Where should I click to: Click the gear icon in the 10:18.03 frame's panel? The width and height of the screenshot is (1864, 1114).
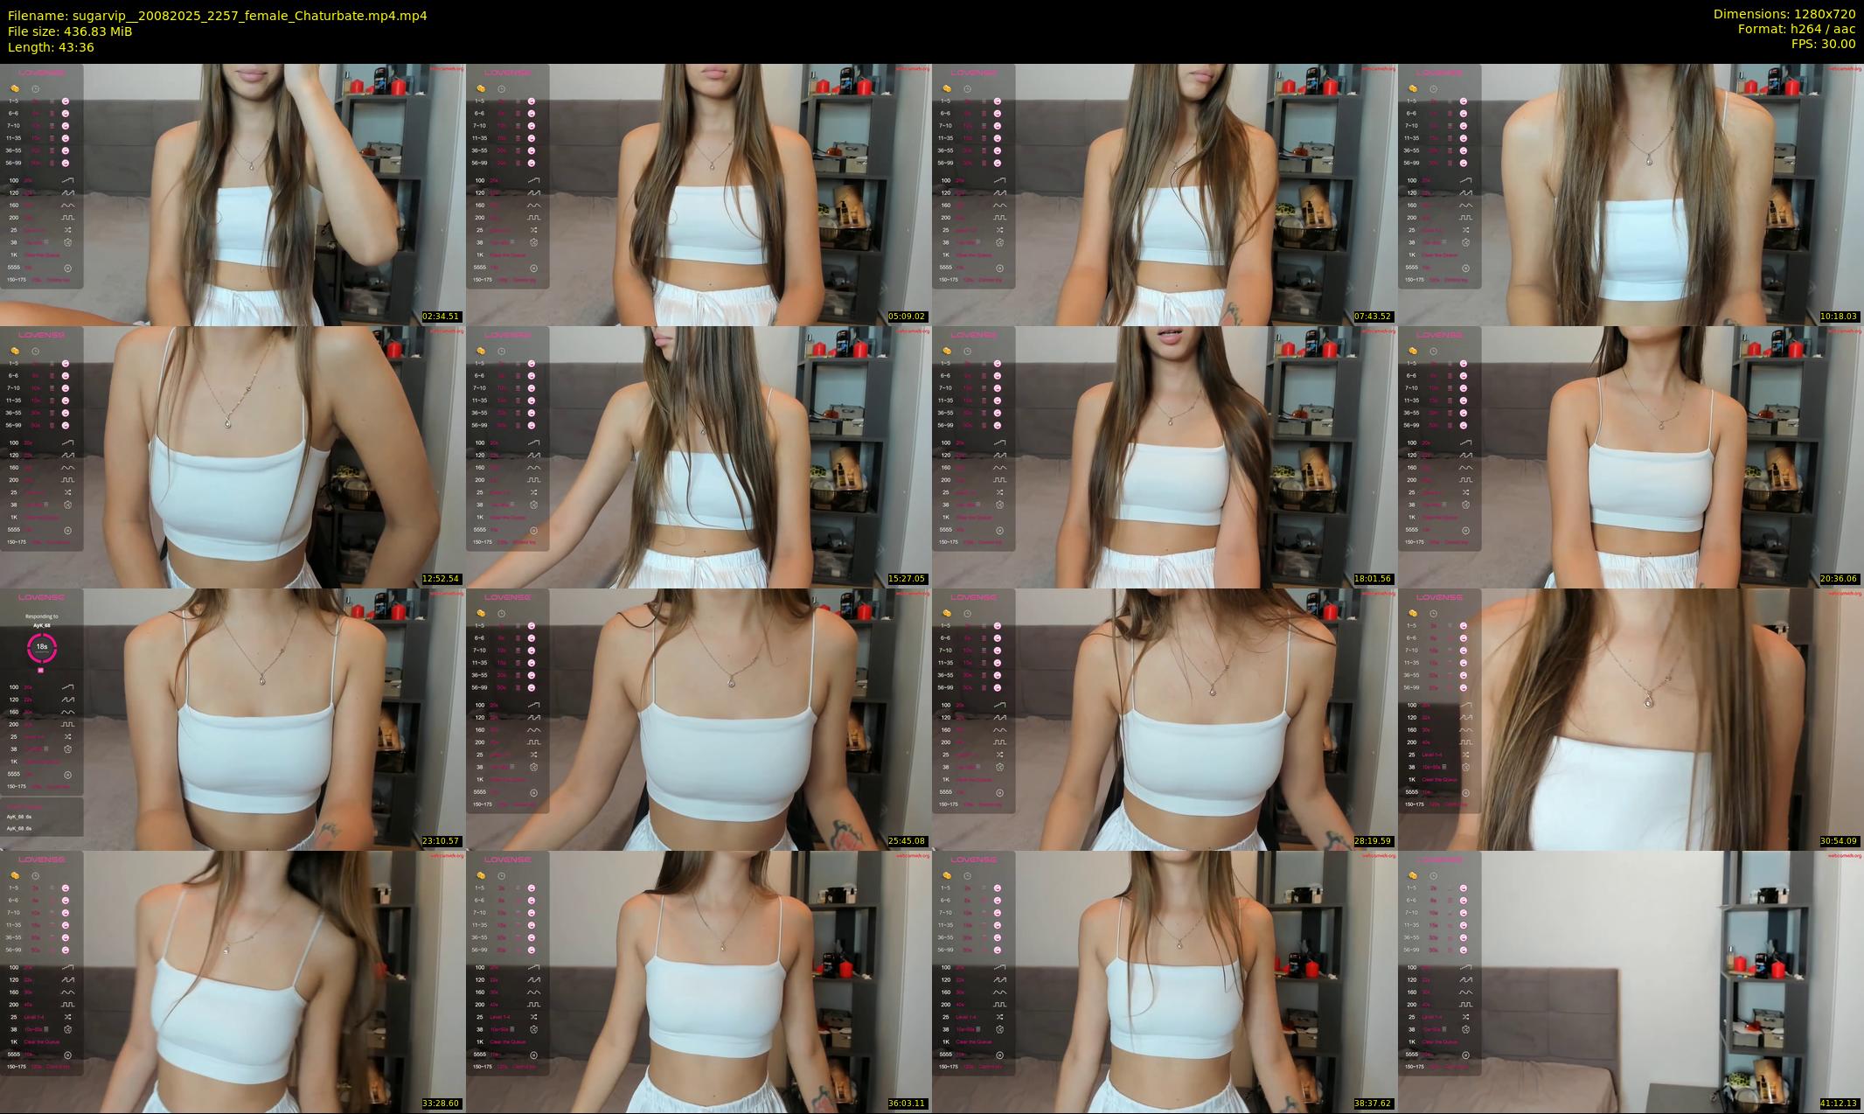point(1465,242)
